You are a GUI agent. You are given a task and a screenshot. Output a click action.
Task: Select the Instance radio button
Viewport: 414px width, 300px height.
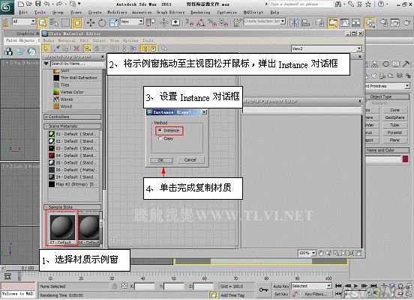(160, 130)
